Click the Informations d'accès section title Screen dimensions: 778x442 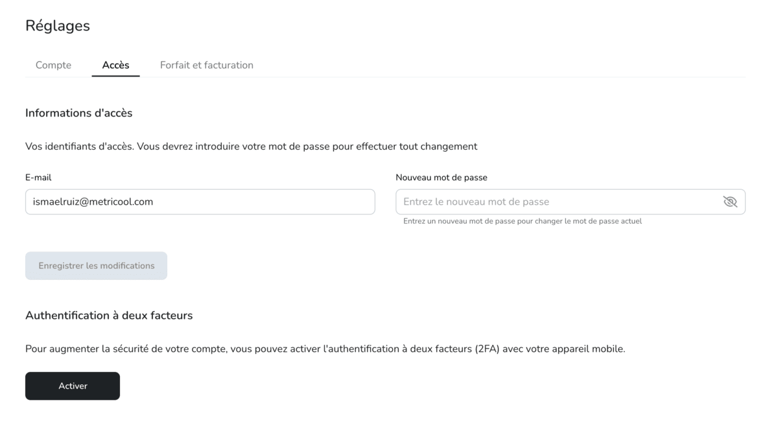click(x=78, y=113)
